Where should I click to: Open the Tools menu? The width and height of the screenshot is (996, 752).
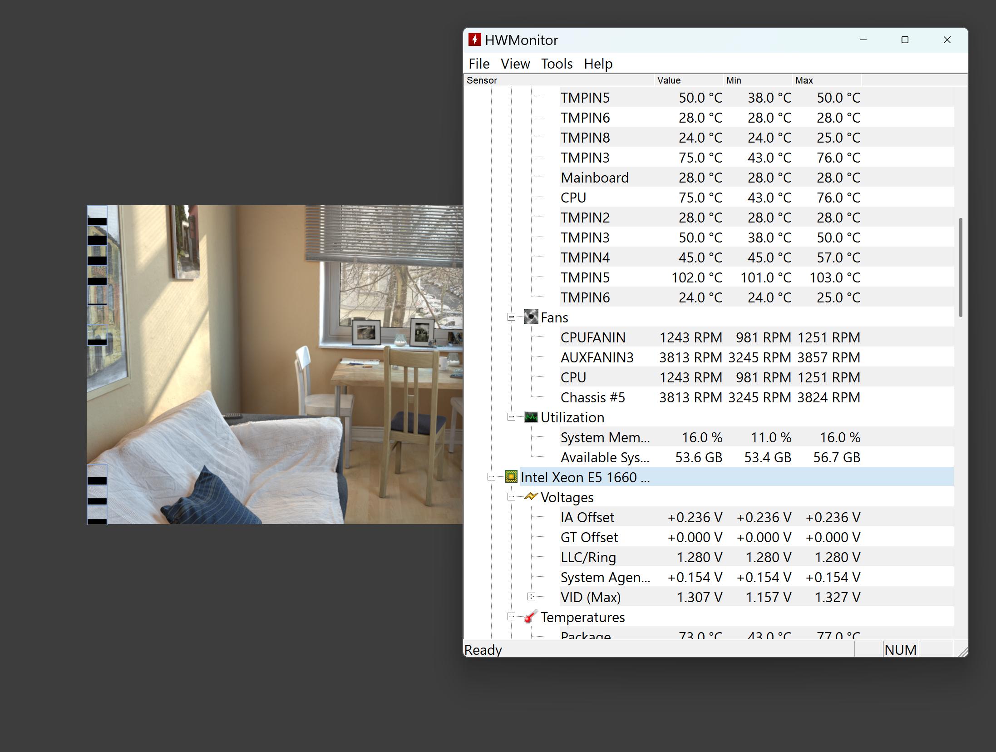[x=557, y=64]
